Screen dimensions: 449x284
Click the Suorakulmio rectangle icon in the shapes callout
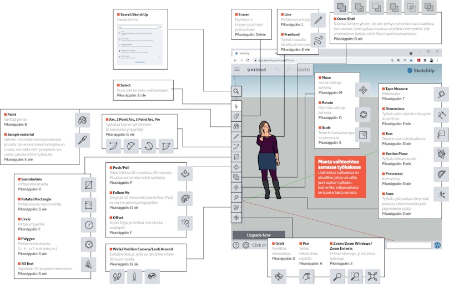pyautogui.click(x=88, y=185)
